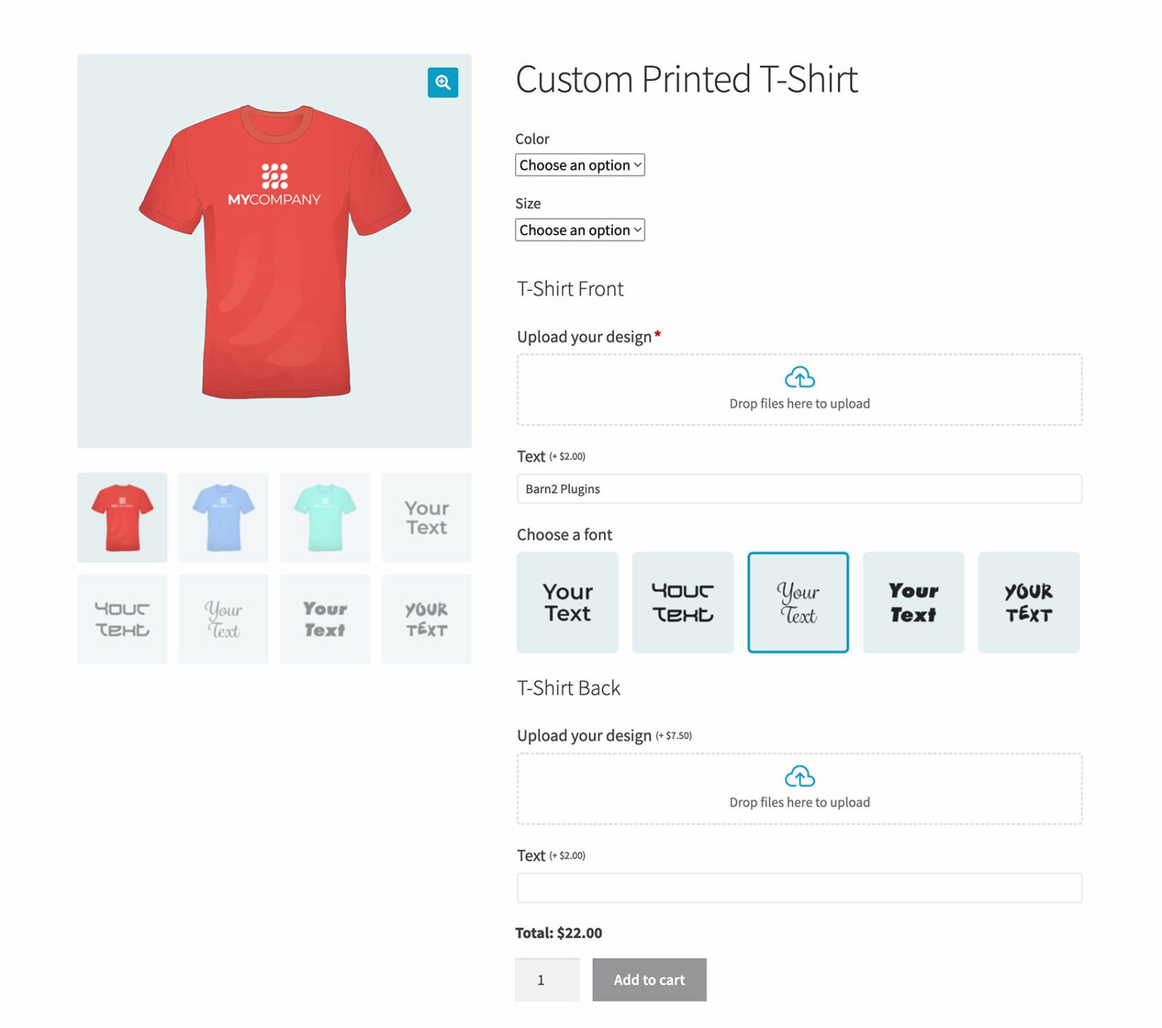Select the handwritten uppercase font style
The image size is (1162, 1028).
tap(1029, 602)
